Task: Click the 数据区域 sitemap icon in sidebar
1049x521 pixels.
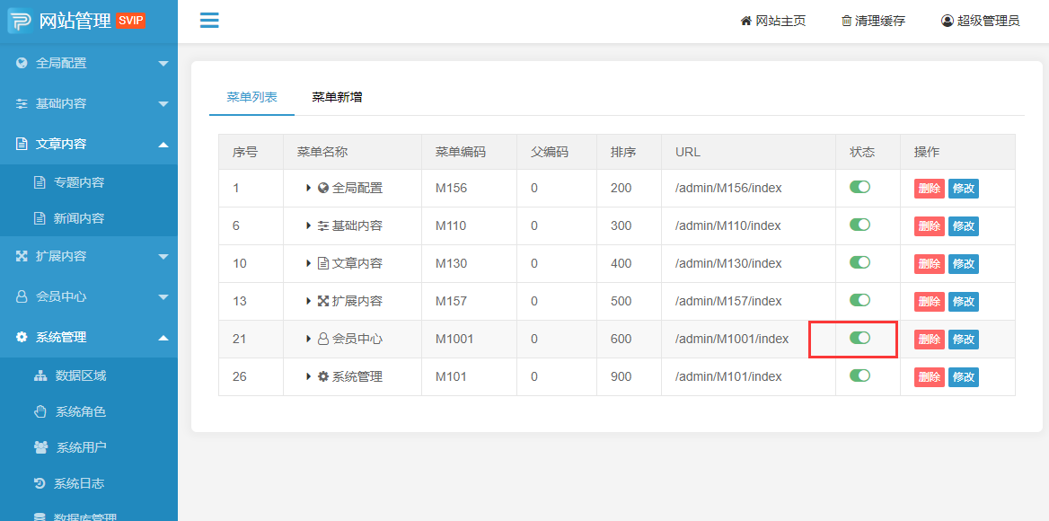Action: click(x=40, y=375)
